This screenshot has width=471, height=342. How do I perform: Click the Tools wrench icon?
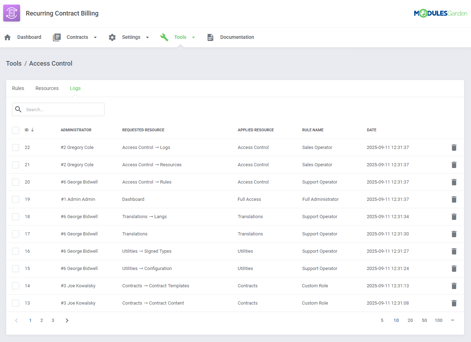(164, 37)
